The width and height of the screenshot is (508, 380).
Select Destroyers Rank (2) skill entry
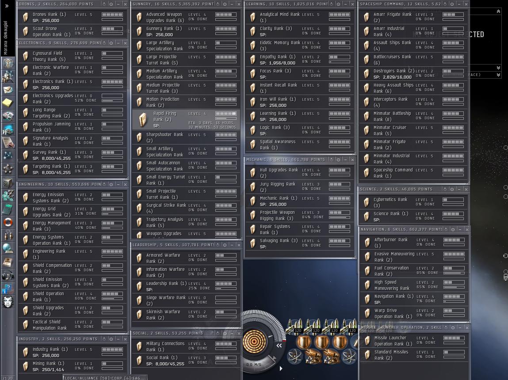[413, 74]
